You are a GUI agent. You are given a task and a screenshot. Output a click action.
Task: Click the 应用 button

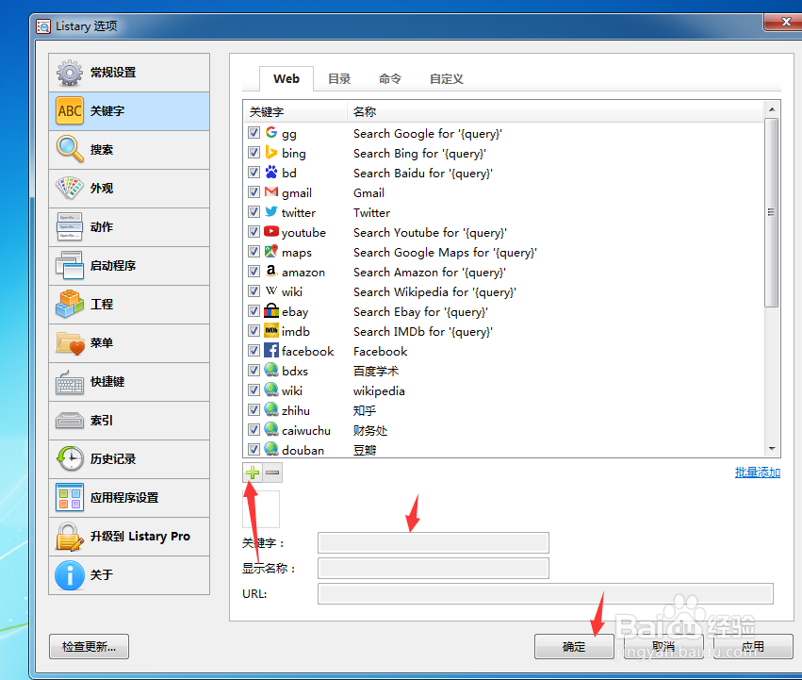point(753,647)
